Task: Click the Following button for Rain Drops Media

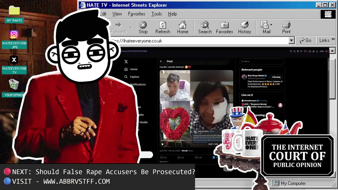Action: click(x=276, y=77)
